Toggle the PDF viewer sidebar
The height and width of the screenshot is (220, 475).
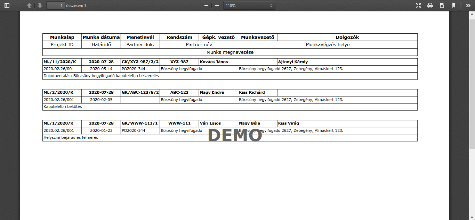click(x=7, y=6)
